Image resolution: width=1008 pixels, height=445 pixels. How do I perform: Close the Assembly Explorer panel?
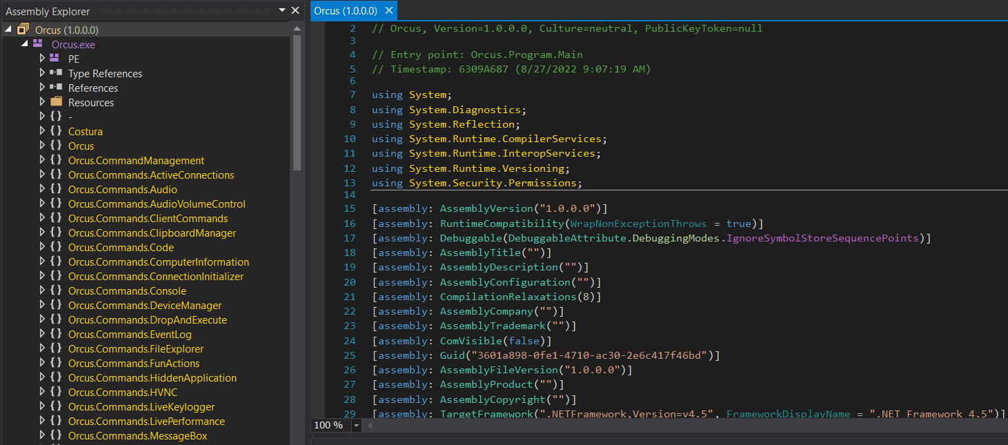click(x=295, y=10)
